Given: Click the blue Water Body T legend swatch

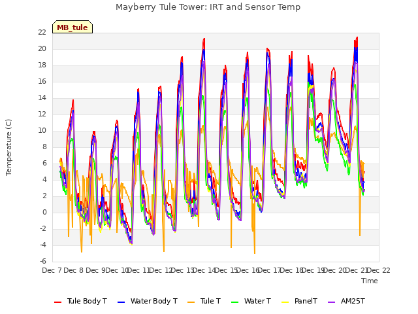Looking at the screenshot, I should click(x=121, y=302).
